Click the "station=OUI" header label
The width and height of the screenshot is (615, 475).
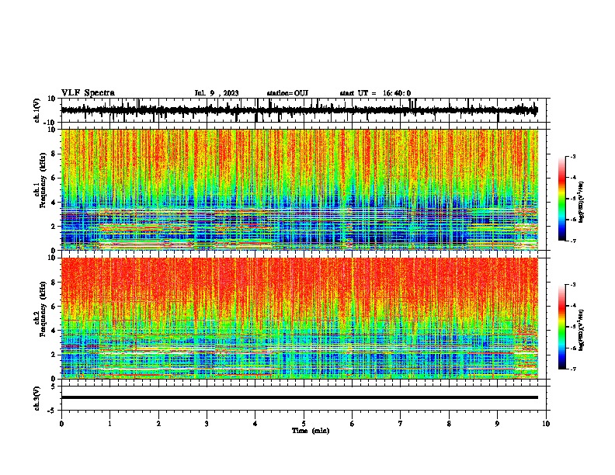(x=287, y=93)
